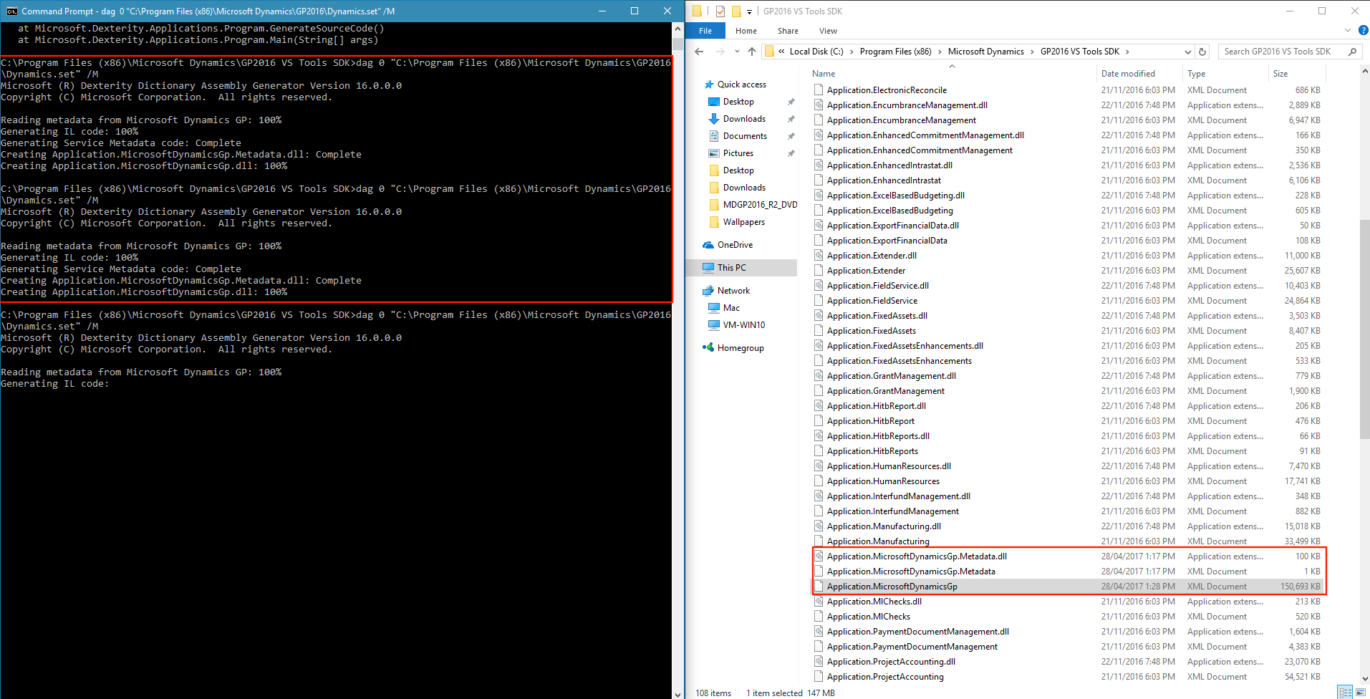Click the Back arrow in File Explorer
Screen dimensions: 1370x699
click(x=699, y=52)
